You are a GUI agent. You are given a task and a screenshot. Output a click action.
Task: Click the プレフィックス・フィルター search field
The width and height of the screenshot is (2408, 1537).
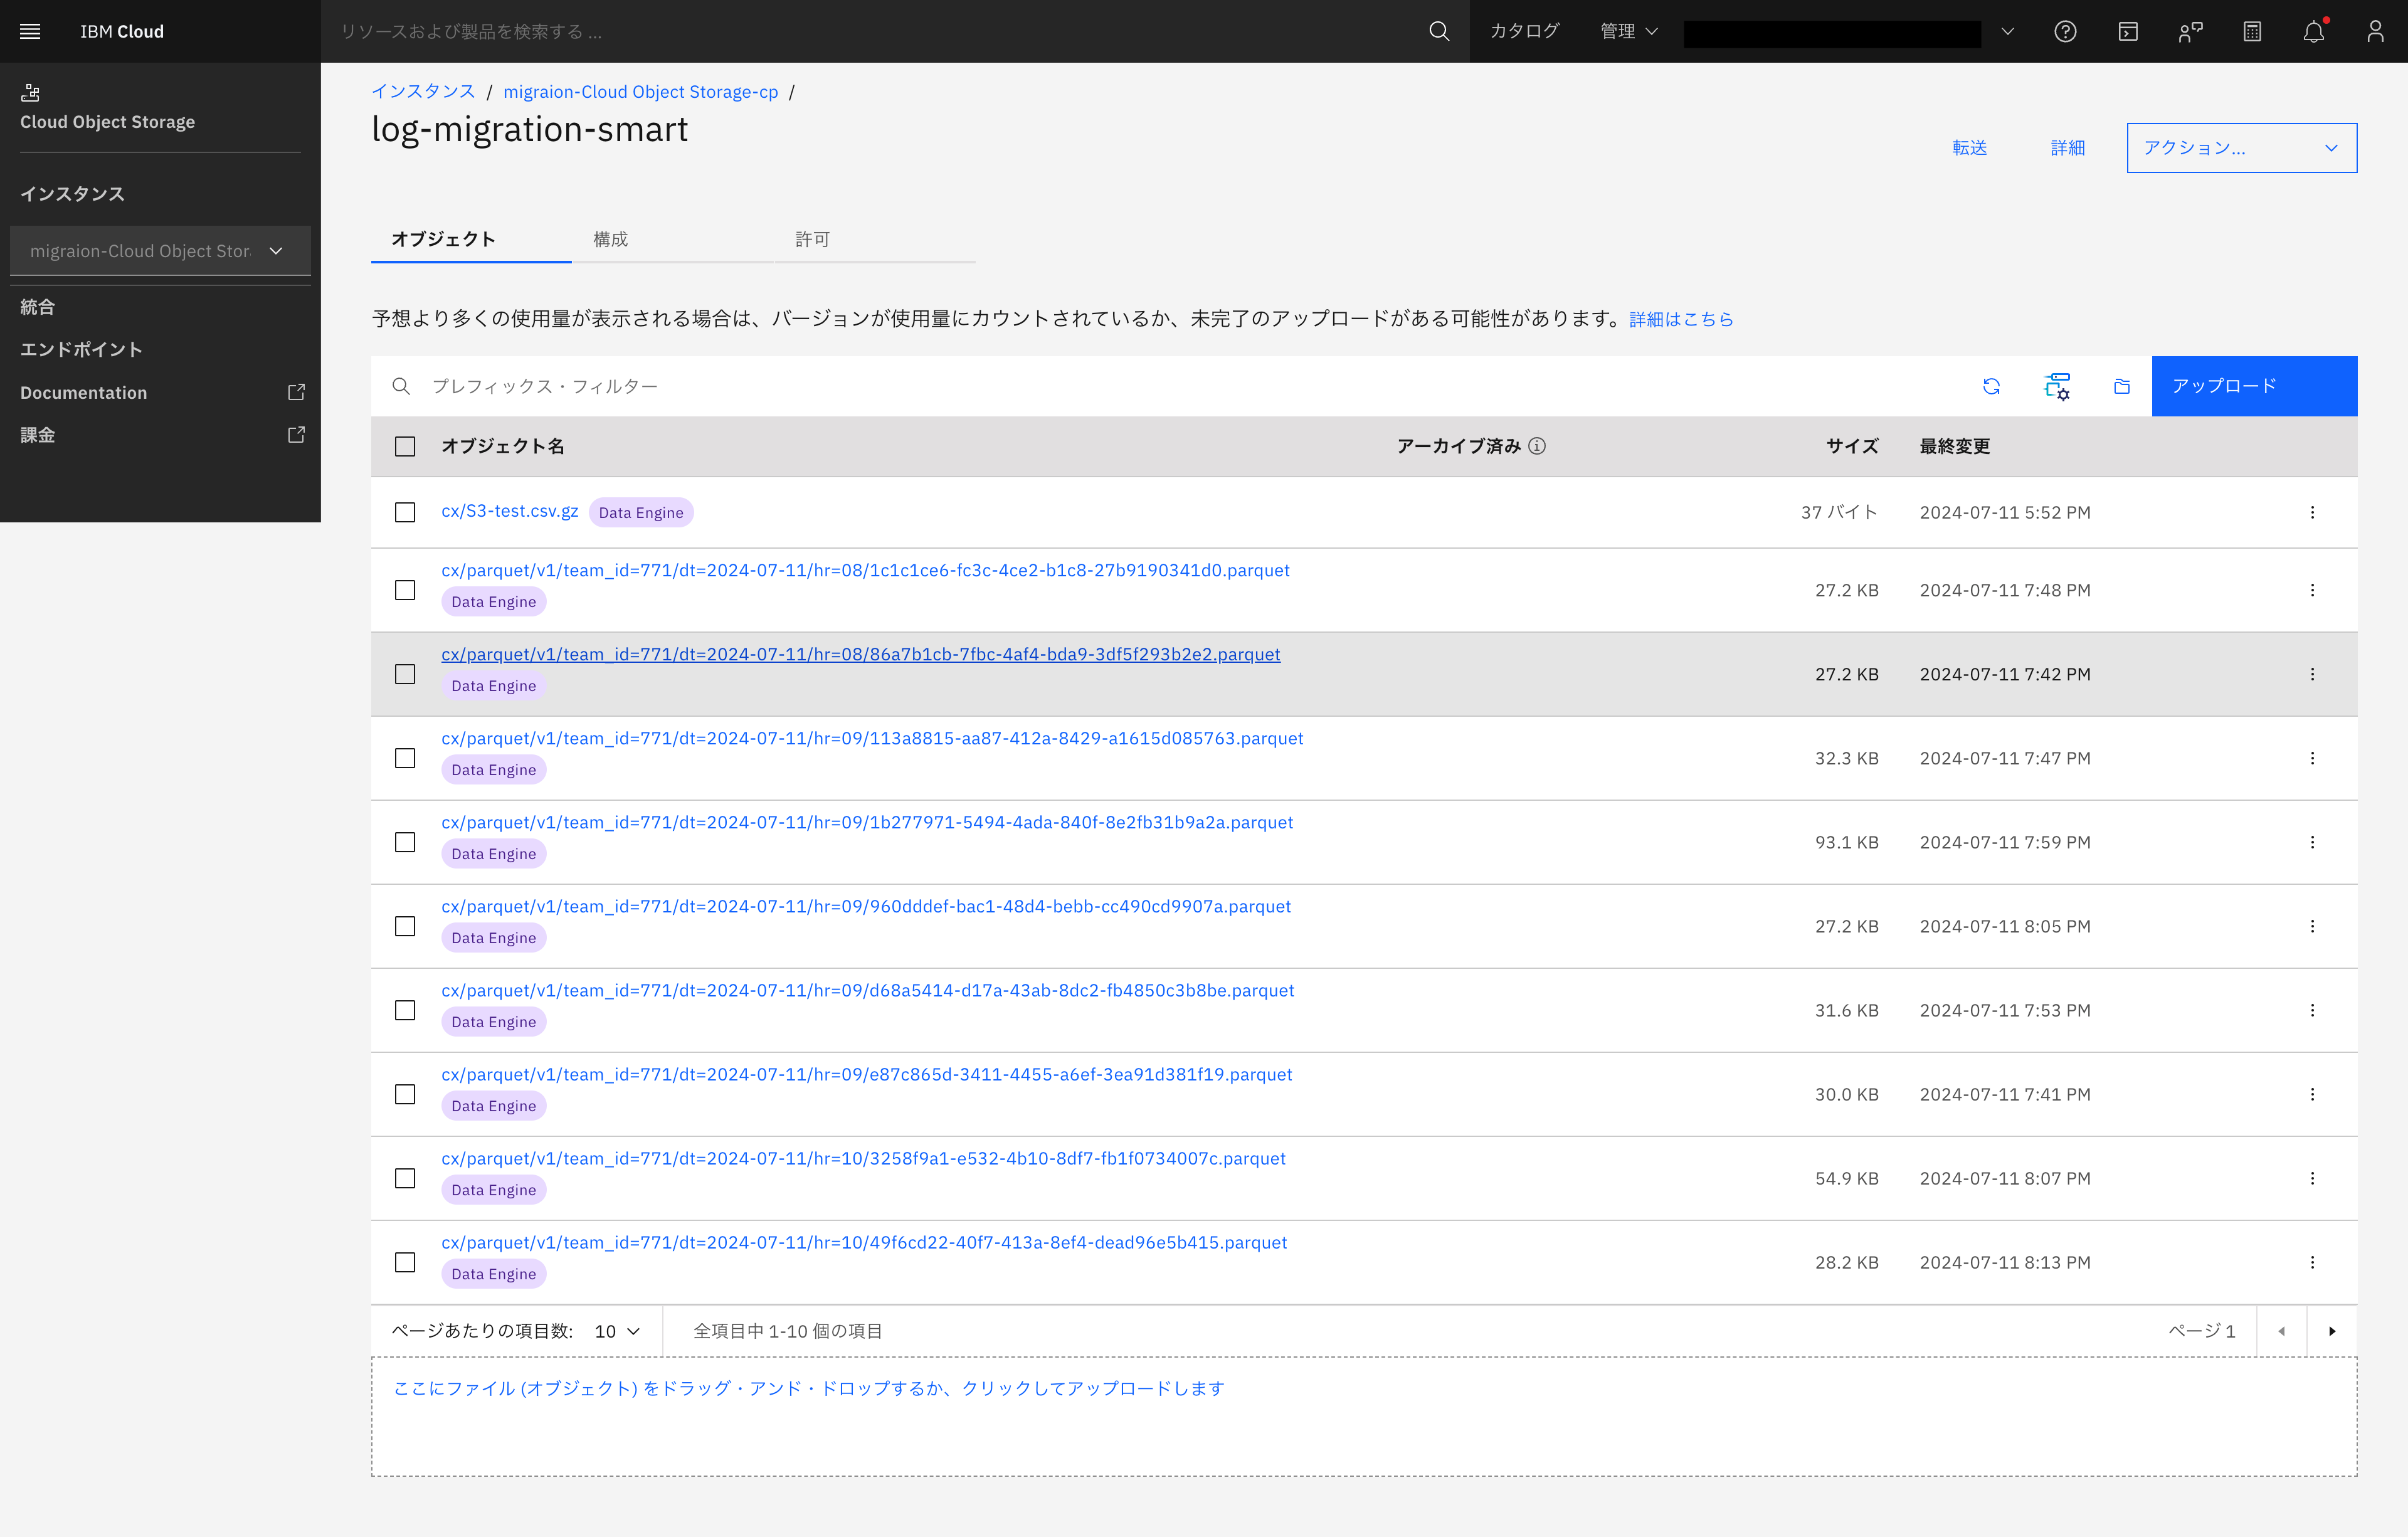(x=700, y=386)
